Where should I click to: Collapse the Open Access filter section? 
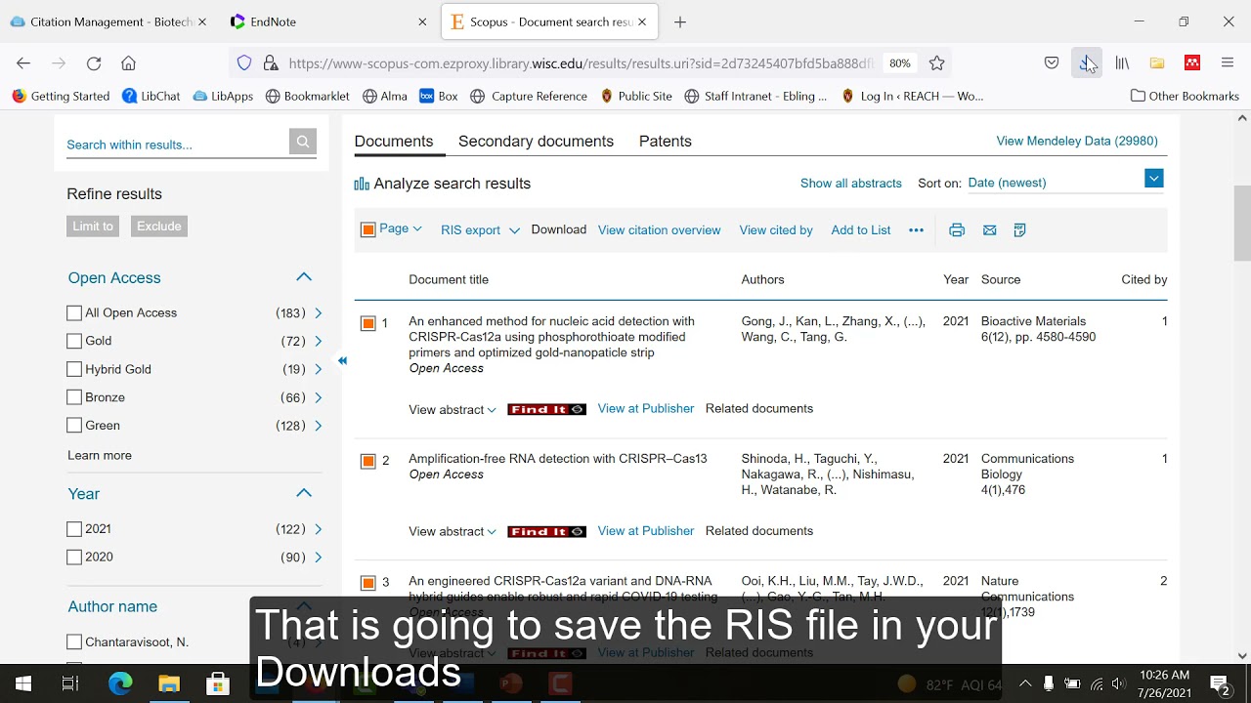coord(304,277)
